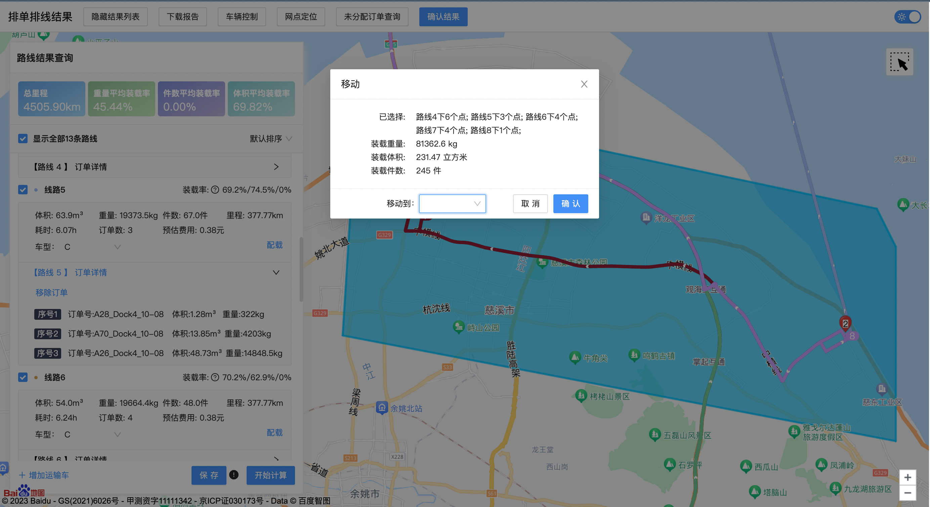This screenshot has height=507, width=930.
Task: Click the map zoom out minus icon
Action: click(907, 493)
